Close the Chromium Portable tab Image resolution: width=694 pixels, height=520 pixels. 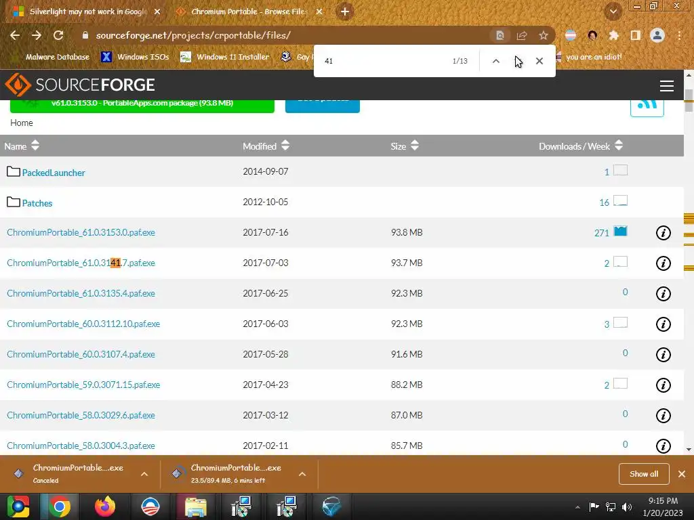tap(319, 12)
